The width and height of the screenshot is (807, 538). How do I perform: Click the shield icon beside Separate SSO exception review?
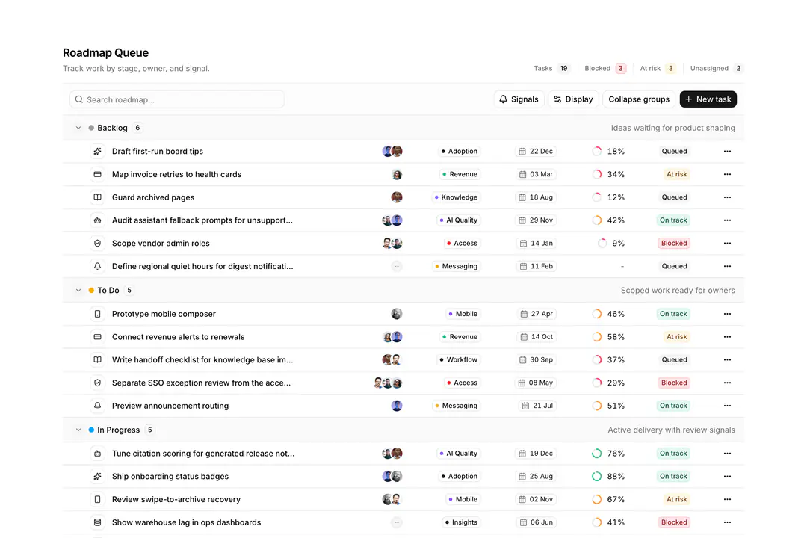(x=97, y=383)
